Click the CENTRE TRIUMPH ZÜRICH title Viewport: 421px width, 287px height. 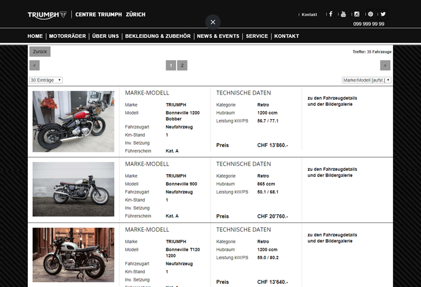tap(110, 15)
